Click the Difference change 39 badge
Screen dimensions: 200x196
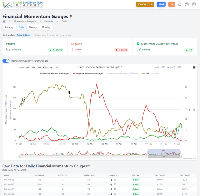189,50
